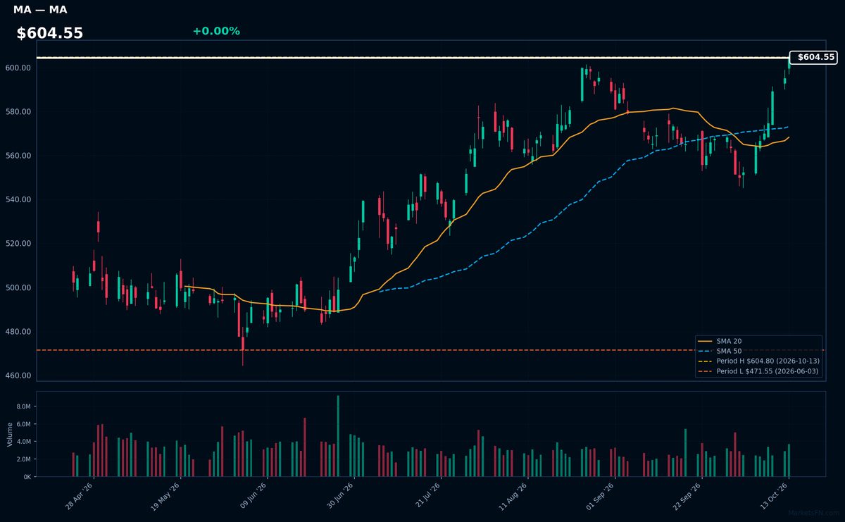Click the 520.00 price axis label

(x=18, y=244)
